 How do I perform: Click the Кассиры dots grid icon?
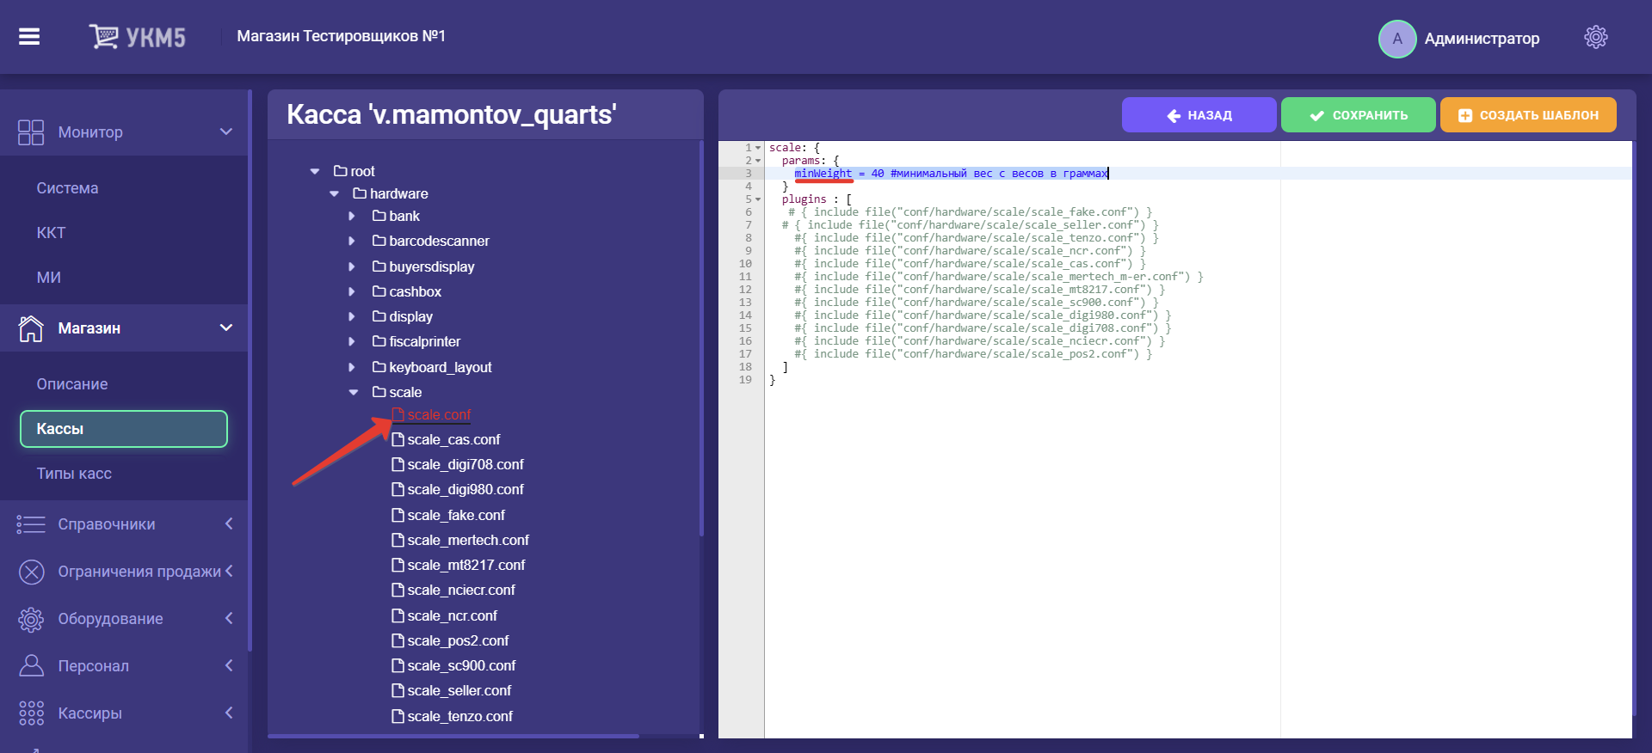(31, 713)
